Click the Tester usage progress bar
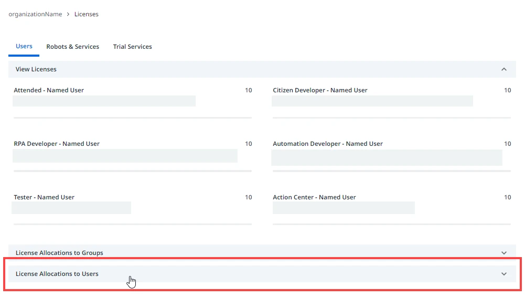The height and width of the screenshot is (298, 525). pyautogui.click(x=133, y=224)
